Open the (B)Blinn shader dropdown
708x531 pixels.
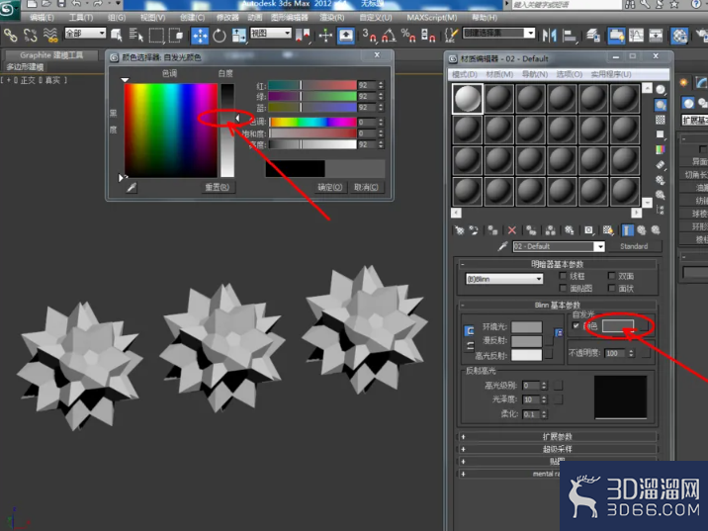coord(504,279)
